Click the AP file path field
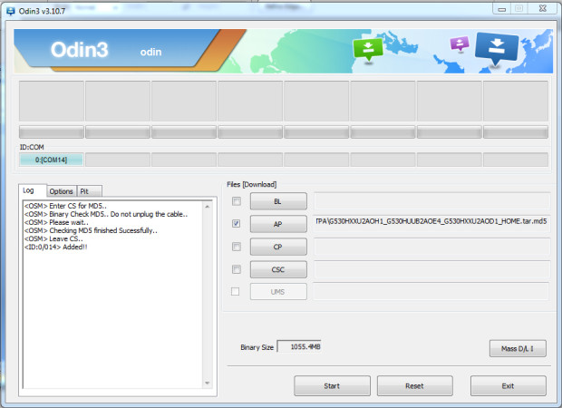 point(431,223)
